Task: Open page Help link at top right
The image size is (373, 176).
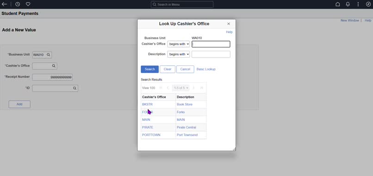Action: (368, 20)
